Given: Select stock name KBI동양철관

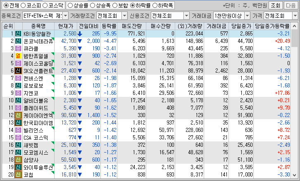Looking at the screenshot, I should tap(37, 34).
